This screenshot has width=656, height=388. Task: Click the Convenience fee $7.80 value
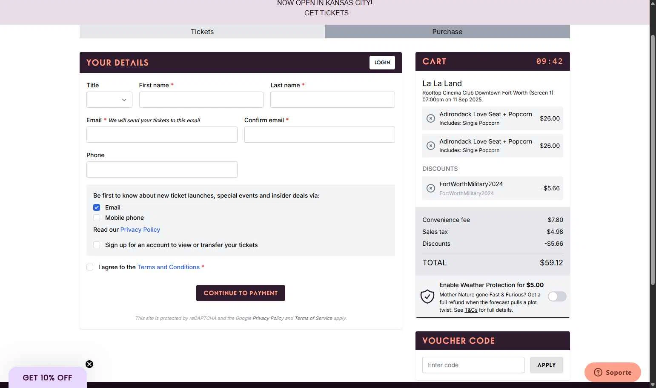[555, 220]
